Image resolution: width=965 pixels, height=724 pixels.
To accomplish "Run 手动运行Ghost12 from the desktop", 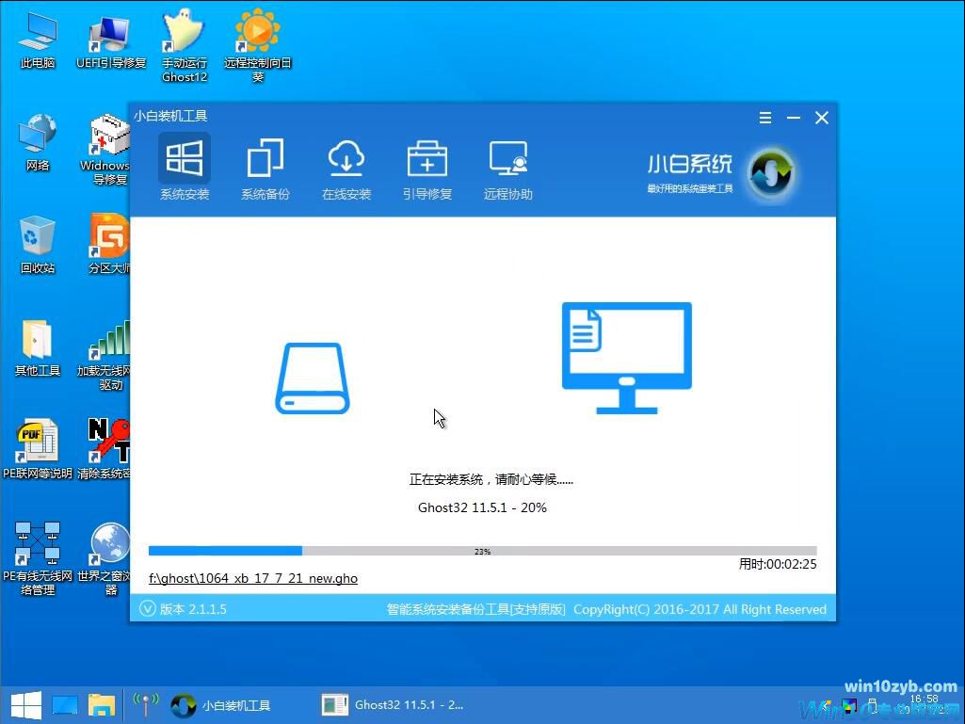I will pyautogui.click(x=184, y=40).
